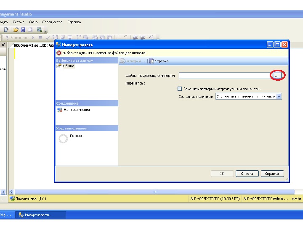Click the Print icon in the toolbar

(x=30, y=30)
